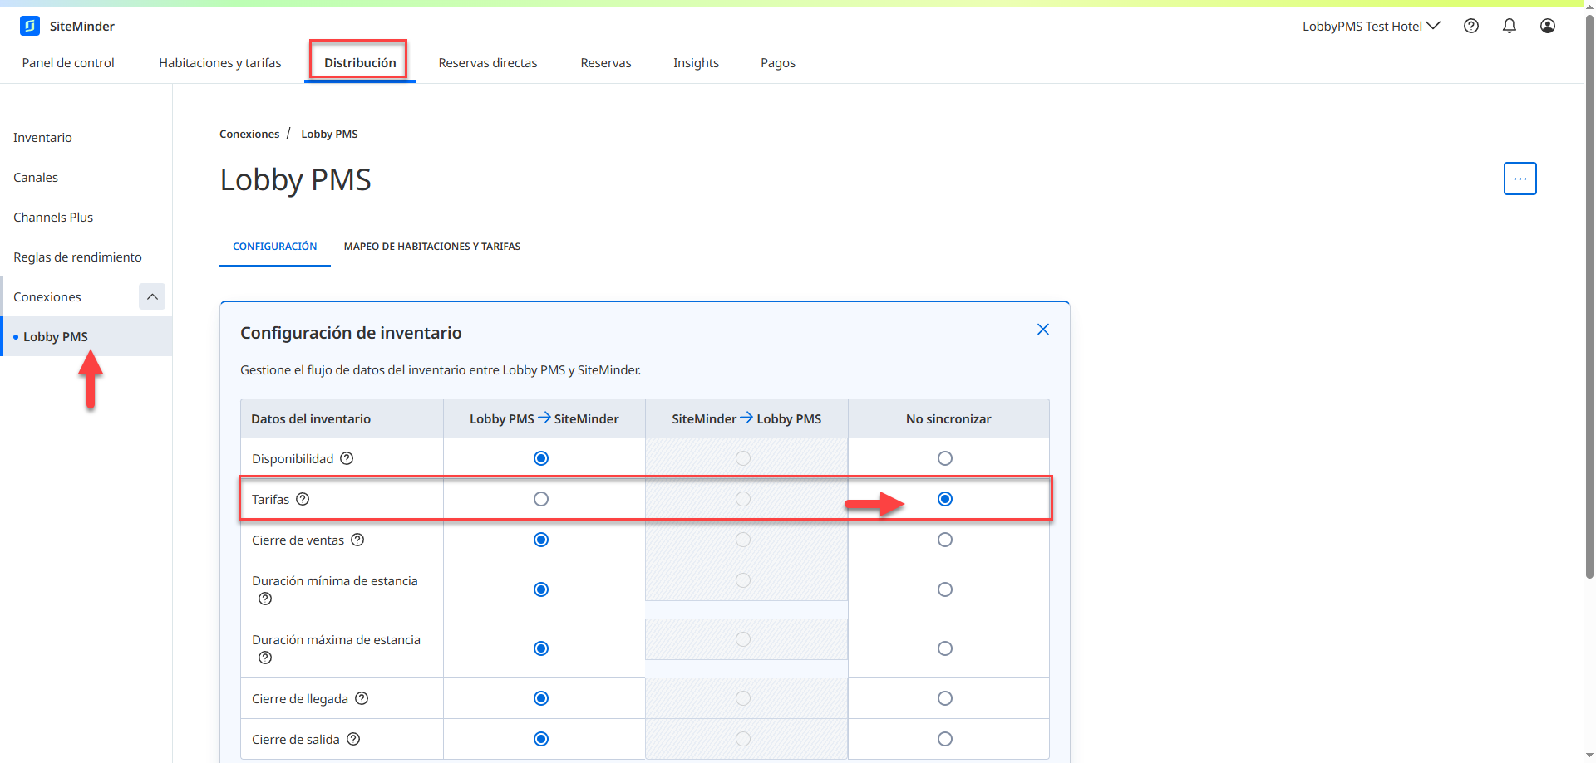Close the Configuración de inventario panel

1043,330
